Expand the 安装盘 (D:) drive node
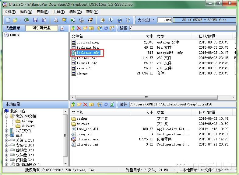The image size is (239, 175). point(7,145)
